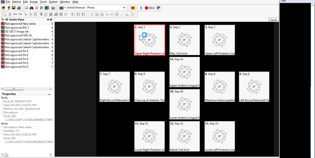The height and width of the screenshot is (158, 315).
Task: Open the Initial Intraoral - Photo dropdown
Action: [124, 8]
